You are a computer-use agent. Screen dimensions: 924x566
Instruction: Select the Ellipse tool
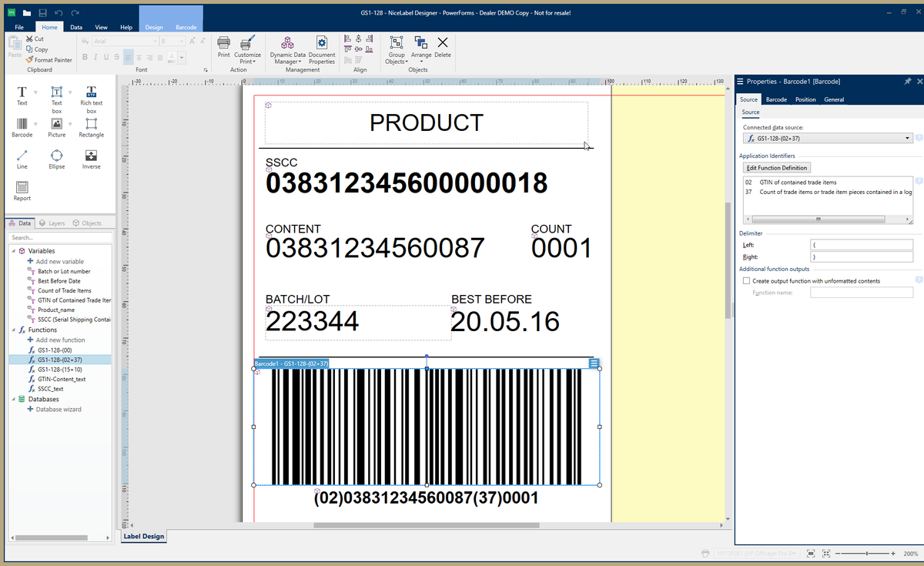[x=56, y=159]
